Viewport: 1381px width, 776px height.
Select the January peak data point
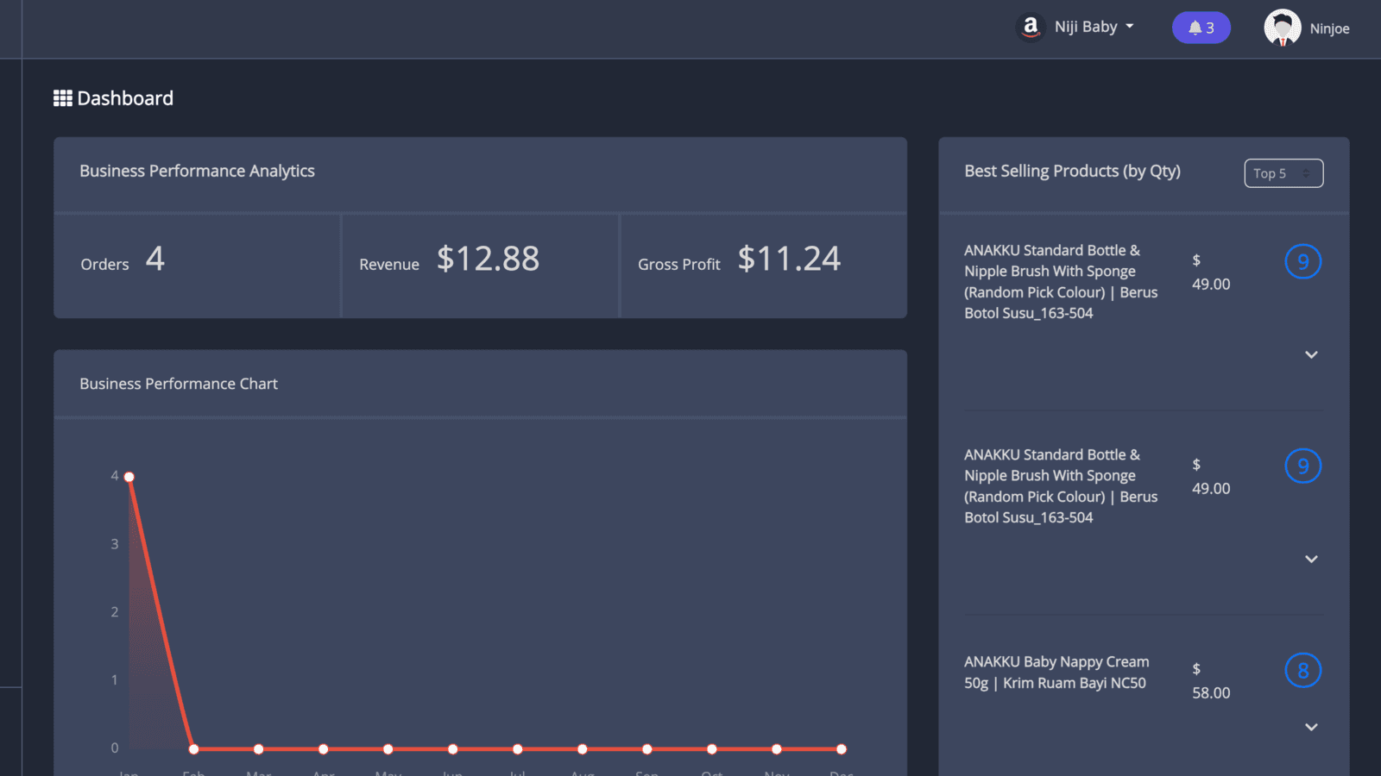tap(129, 477)
